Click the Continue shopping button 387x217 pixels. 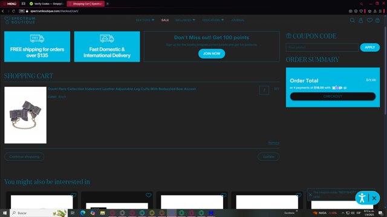(24, 157)
